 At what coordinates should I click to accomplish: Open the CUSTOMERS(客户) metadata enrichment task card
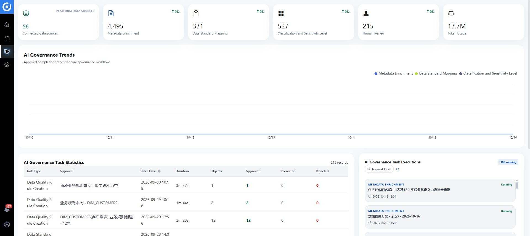tap(440, 190)
